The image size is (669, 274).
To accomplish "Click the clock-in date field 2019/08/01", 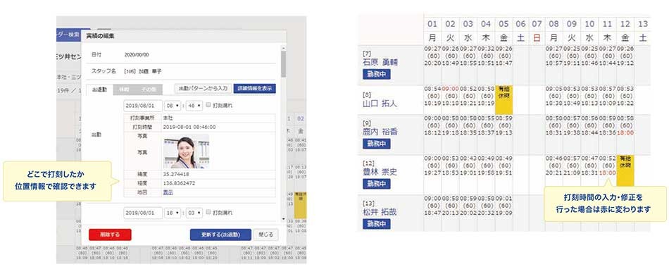I will [143, 106].
